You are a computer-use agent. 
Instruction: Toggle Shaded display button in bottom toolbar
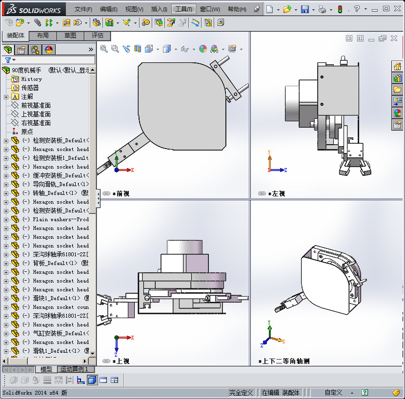(x=92, y=380)
